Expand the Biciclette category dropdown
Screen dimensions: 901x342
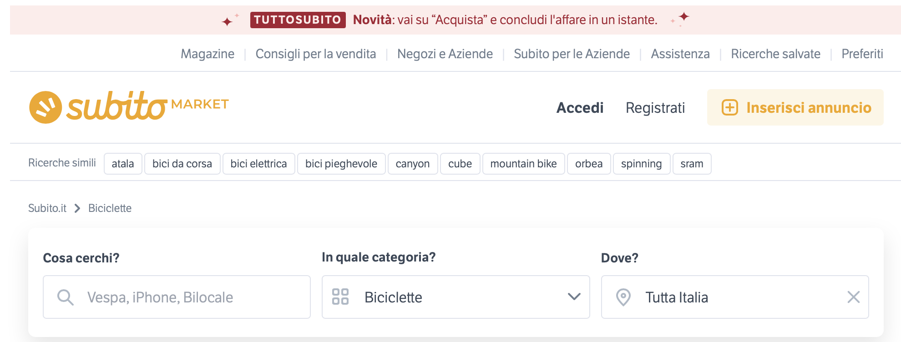[574, 297]
